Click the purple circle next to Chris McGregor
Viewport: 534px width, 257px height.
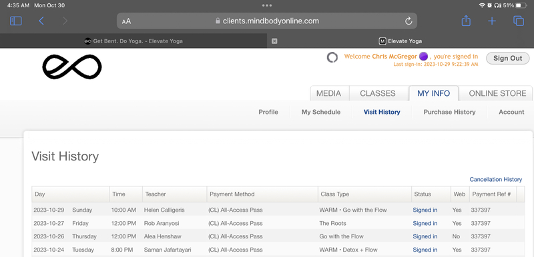coord(423,57)
